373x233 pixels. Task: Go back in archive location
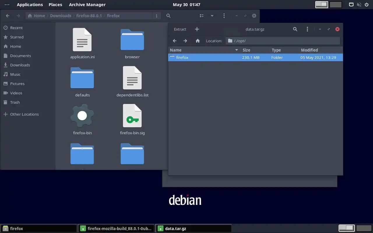pyautogui.click(x=175, y=41)
